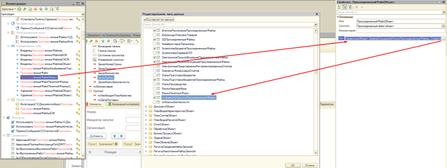Select the АвансовыйОтчетПрисоединенныеФайлы catalog
The width and height of the screenshot is (447, 168).
(x=41, y=140)
